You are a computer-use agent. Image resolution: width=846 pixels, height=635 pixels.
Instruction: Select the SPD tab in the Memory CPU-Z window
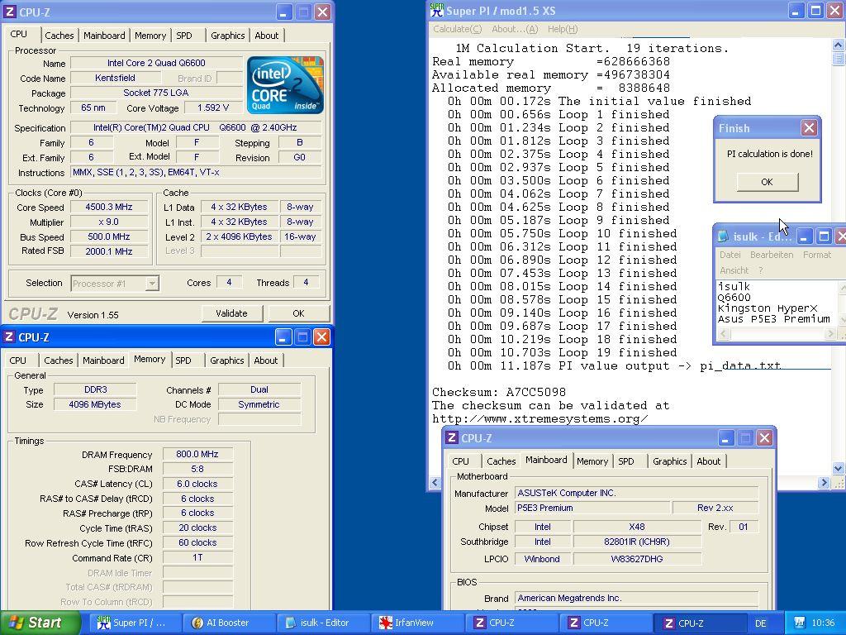(183, 360)
